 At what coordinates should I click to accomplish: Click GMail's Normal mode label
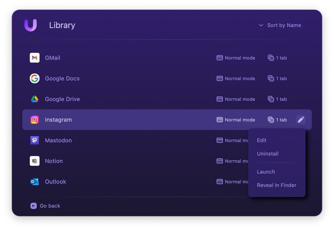pyautogui.click(x=240, y=58)
